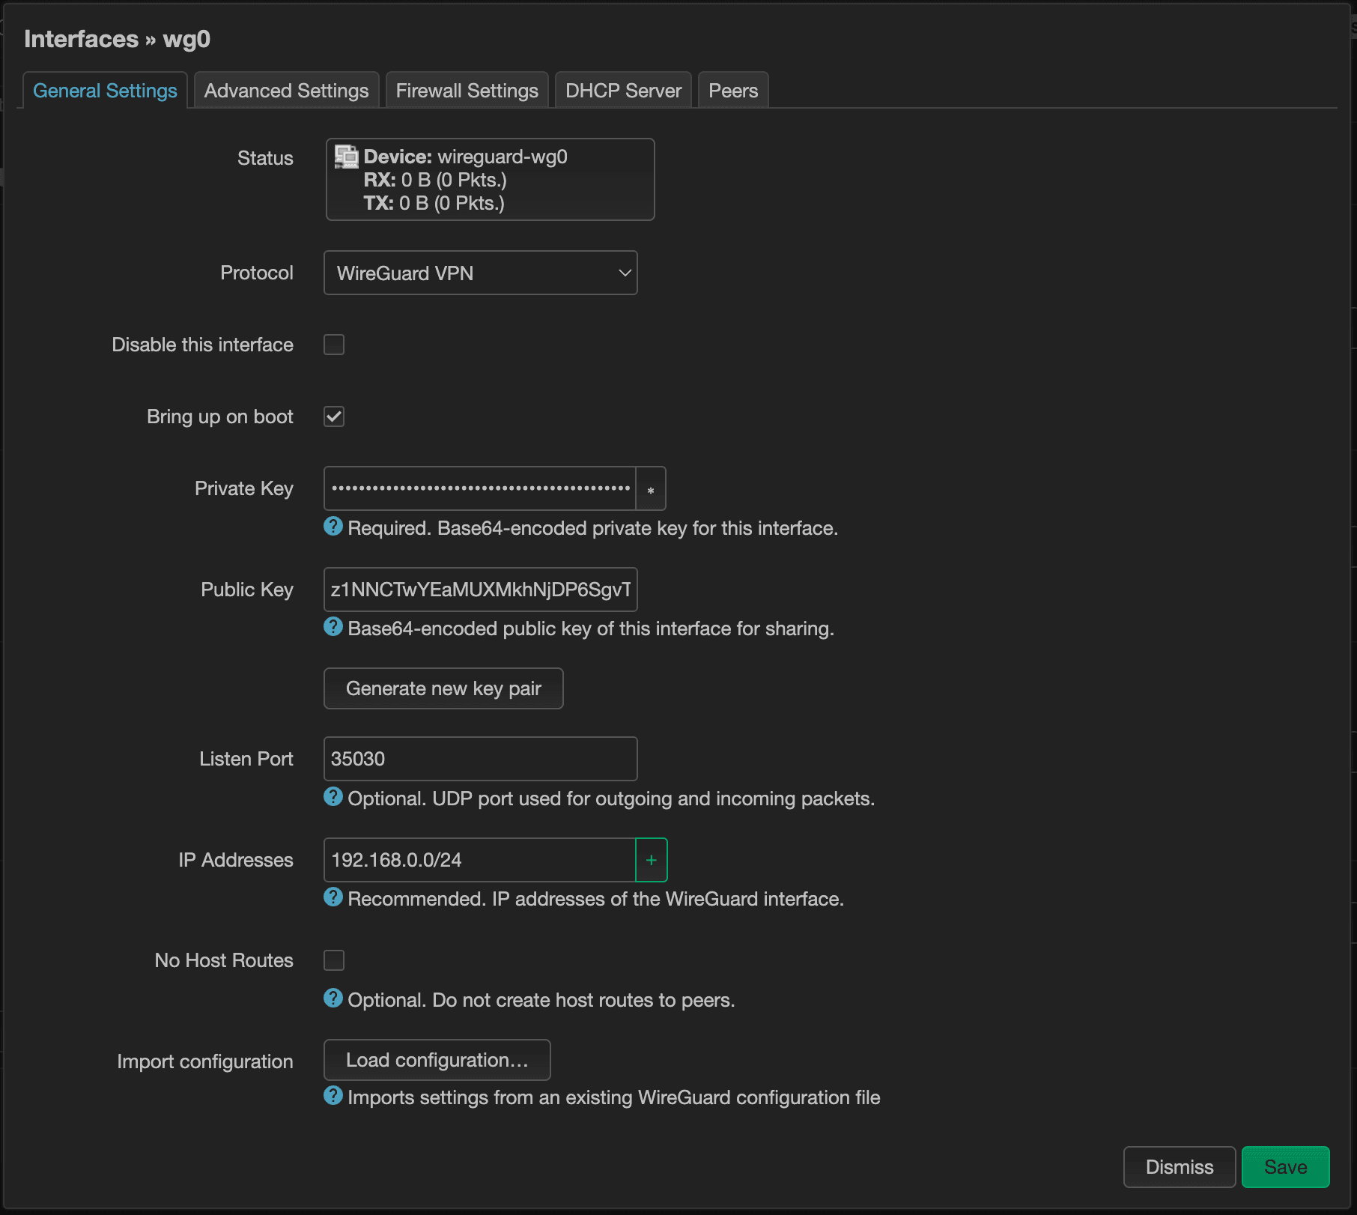Image resolution: width=1357 pixels, height=1215 pixels.
Task: Click help icon beside No Host Routes hint
Action: click(x=333, y=999)
